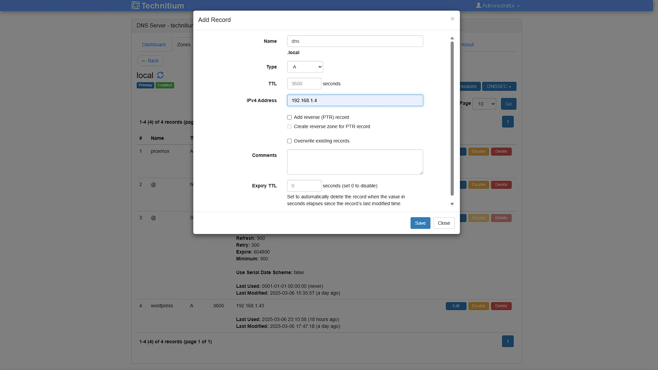
Task: Click the 192.168.1.43 address value
Action: [x=250, y=306]
